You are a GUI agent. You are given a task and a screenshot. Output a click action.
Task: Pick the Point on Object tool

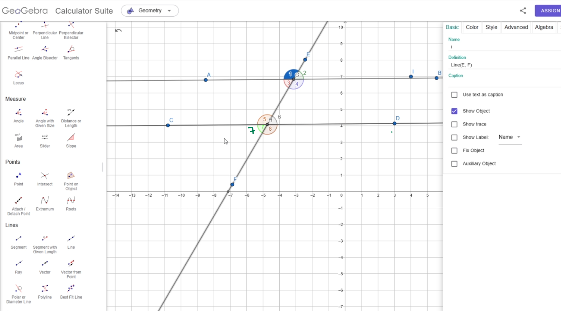pos(71,181)
